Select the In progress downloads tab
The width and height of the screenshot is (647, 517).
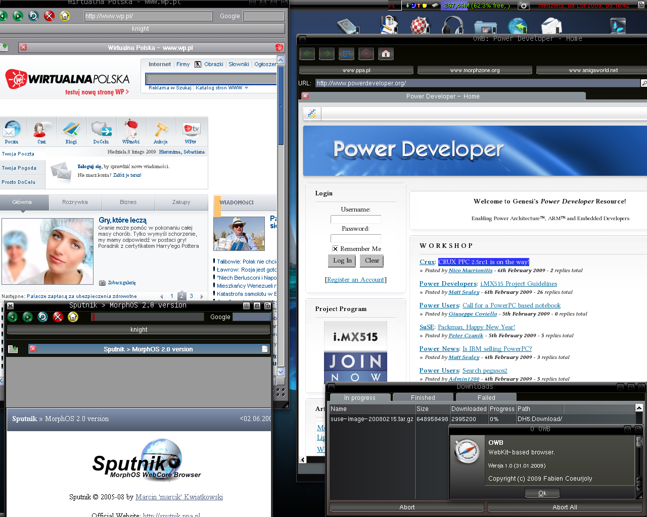[x=359, y=398]
